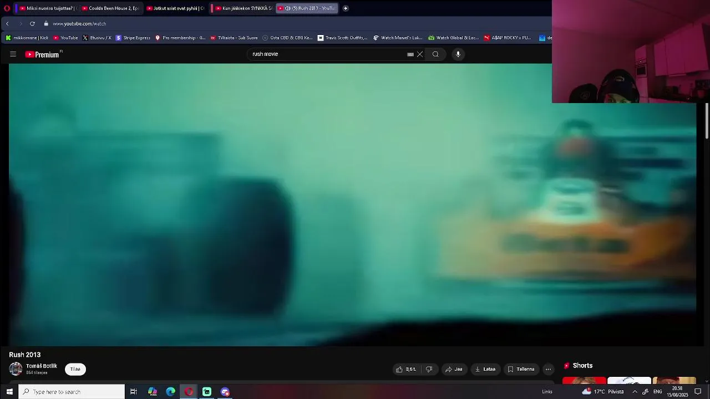Viewport: 710px width, 399px height.
Task: Switch to the 'Jotkut asiat ovat pyhiä' tab
Action: pyautogui.click(x=176, y=8)
